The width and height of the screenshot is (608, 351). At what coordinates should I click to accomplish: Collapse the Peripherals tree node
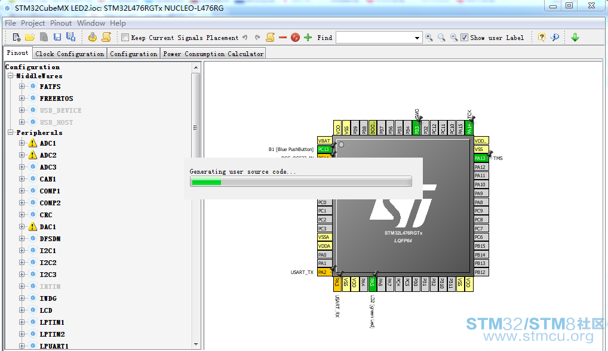11,133
